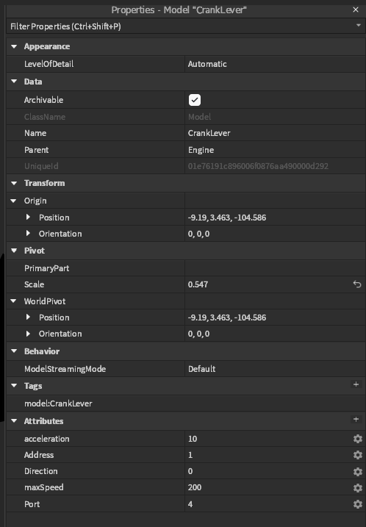Add a new attribute with plus icon

[x=356, y=419]
